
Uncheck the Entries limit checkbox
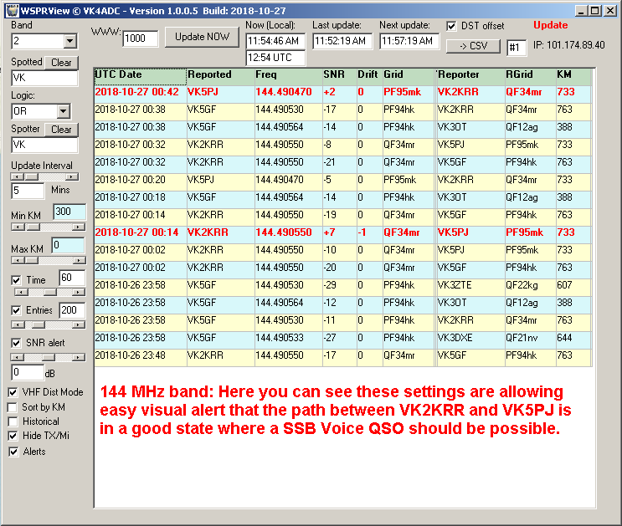pyautogui.click(x=17, y=310)
